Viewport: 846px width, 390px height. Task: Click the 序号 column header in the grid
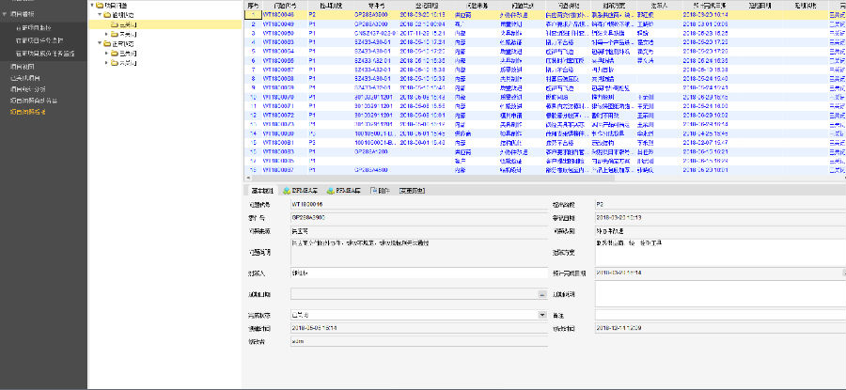point(252,6)
